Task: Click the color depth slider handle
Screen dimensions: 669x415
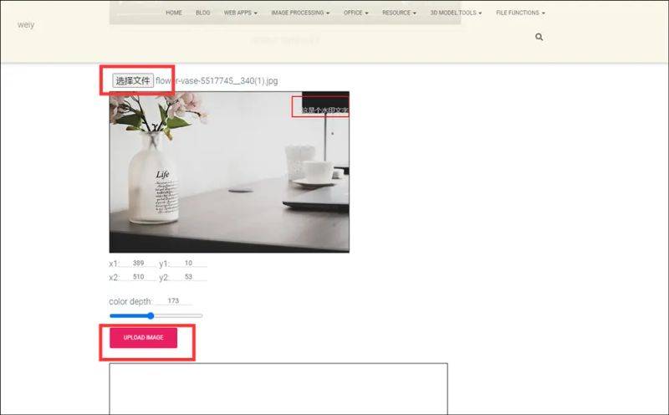Action: click(x=151, y=315)
